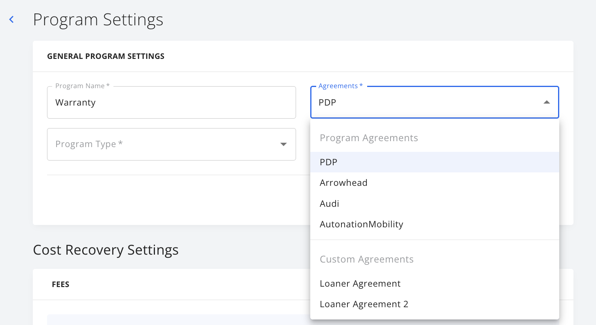
Task: Click the collapse caret on Agreements field
Action: [x=547, y=102]
